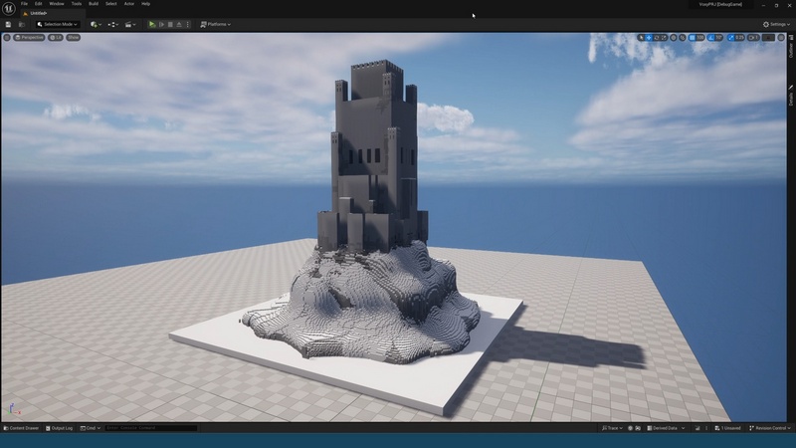Select the translate (move) gizmo tool

649,38
